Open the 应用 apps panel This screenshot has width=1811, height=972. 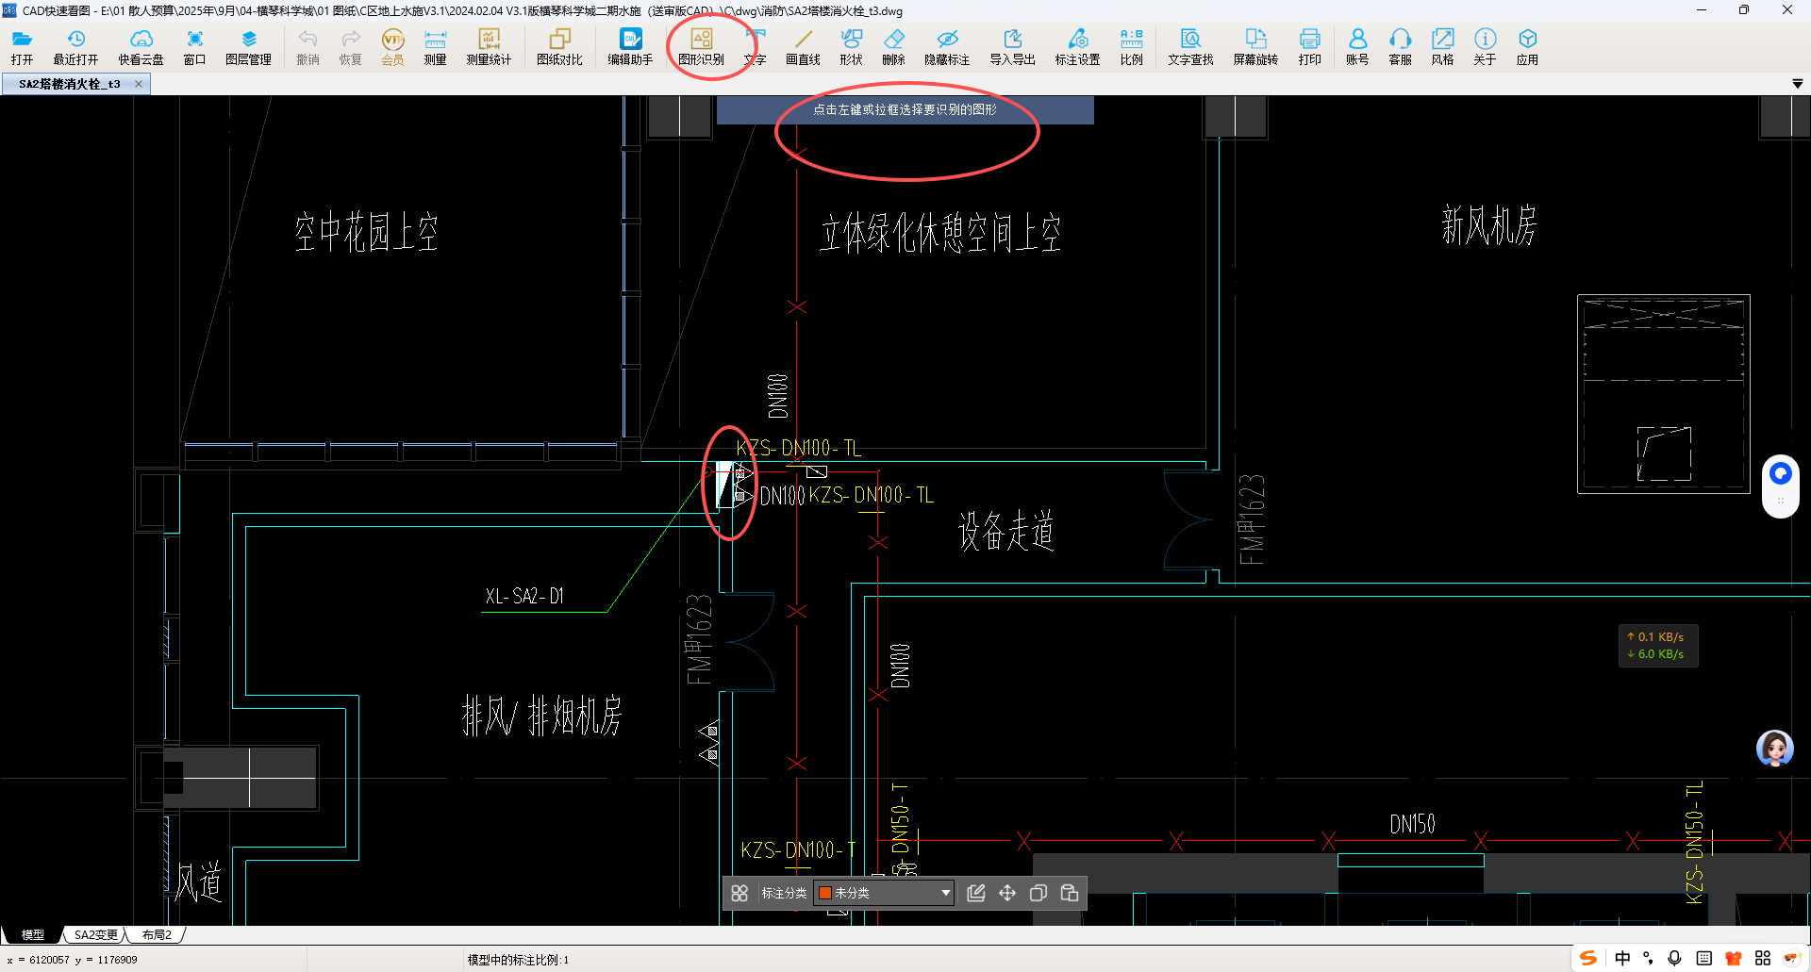pos(1527,46)
